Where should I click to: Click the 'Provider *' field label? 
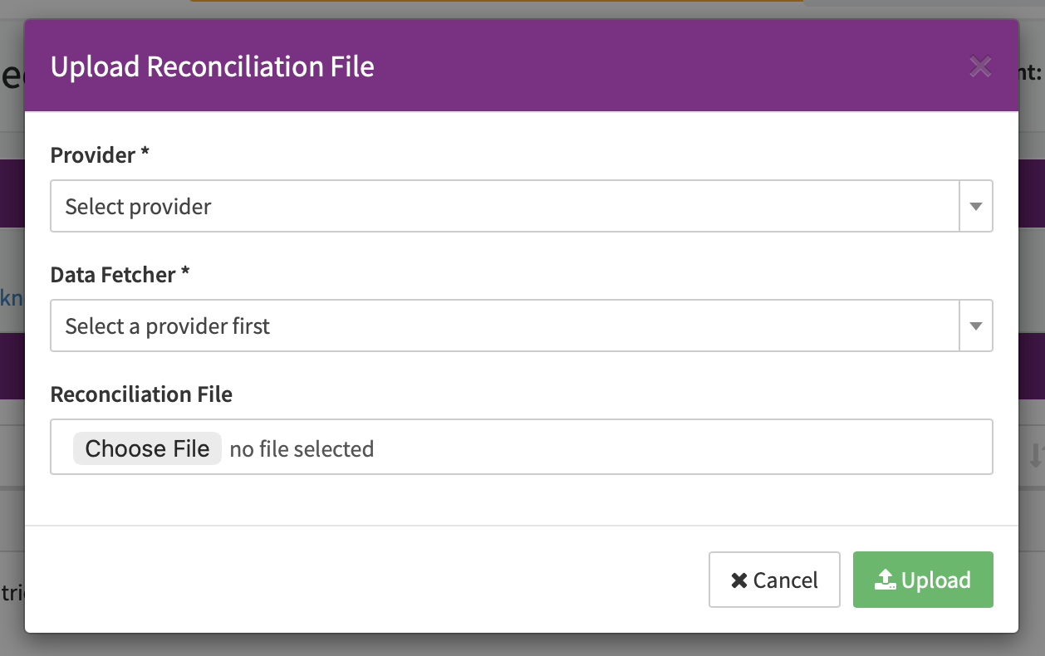[x=100, y=155]
